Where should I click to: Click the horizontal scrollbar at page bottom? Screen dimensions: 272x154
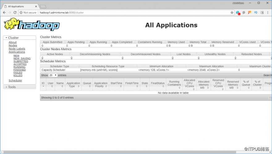tap(120, 152)
